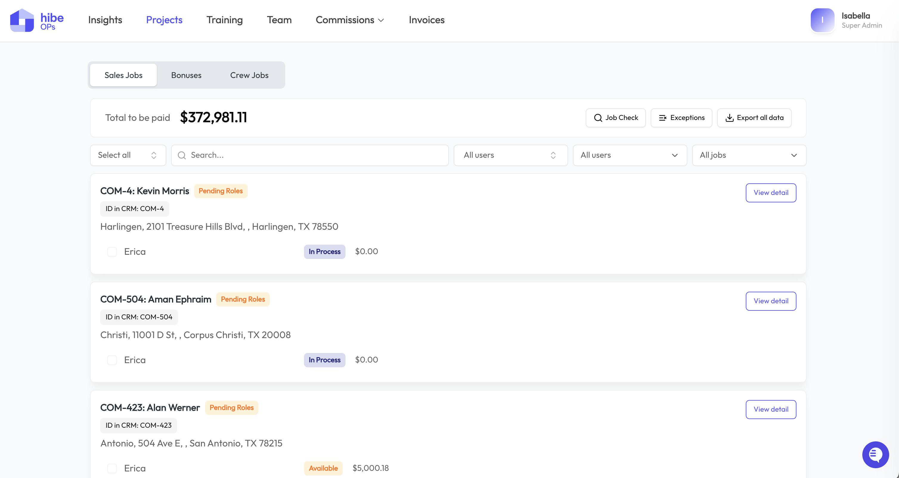Image resolution: width=899 pixels, height=478 pixels.
Task: Expand the Commissions menu
Action: pos(350,20)
